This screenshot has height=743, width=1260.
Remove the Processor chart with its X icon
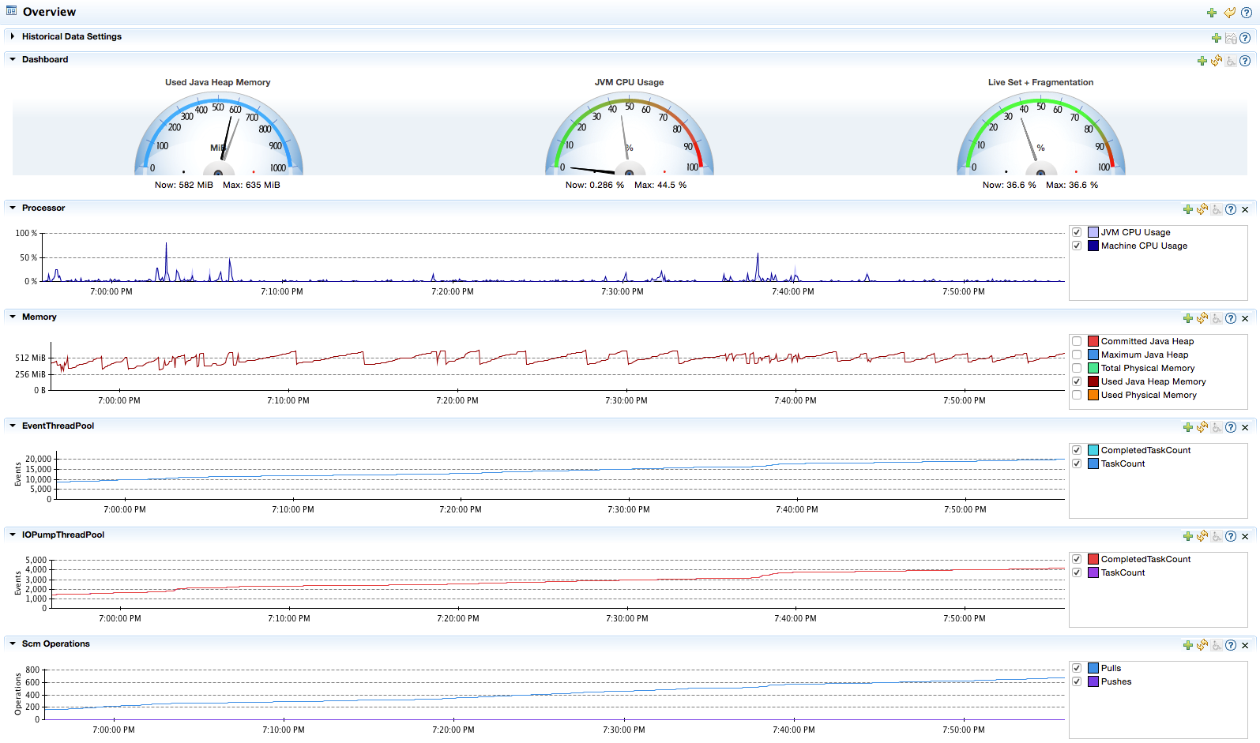(x=1245, y=210)
